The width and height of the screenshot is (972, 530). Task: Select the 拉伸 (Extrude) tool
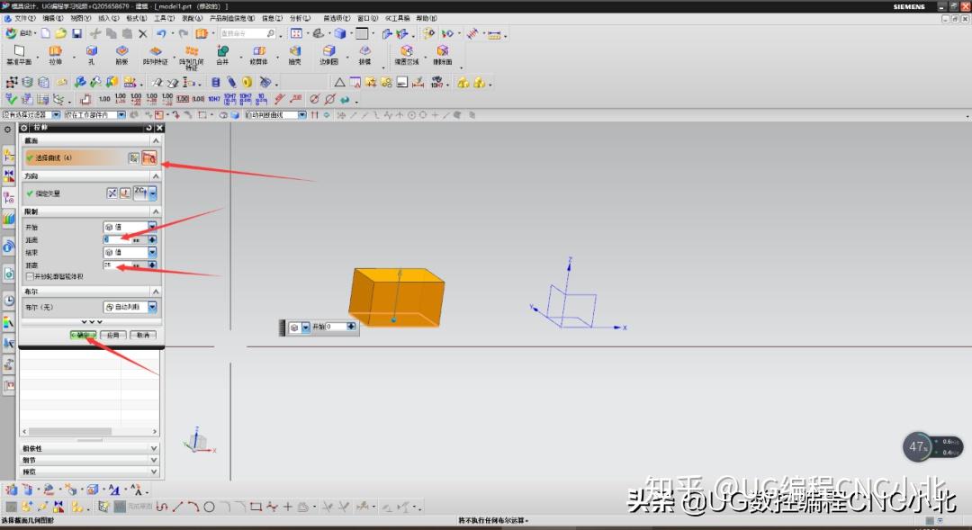click(54, 51)
